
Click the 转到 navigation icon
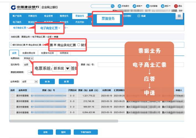pyautogui.click(x=134, y=6)
